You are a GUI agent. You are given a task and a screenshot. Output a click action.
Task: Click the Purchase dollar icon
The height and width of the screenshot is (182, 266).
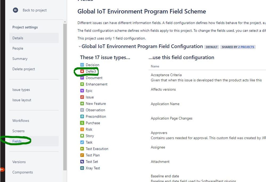point(82,123)
